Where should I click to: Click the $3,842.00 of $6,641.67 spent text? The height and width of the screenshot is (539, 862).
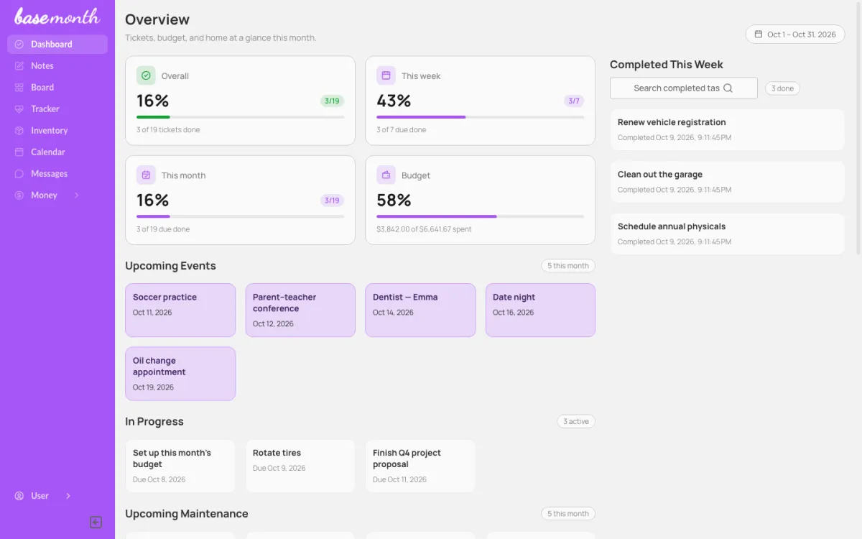click(x=424, y=229)
